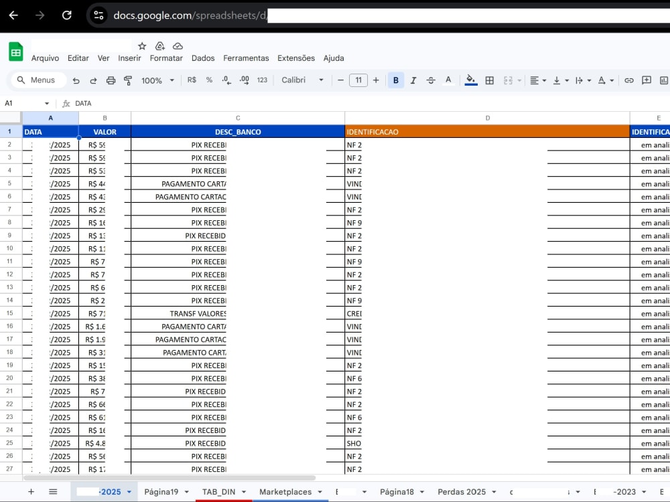Image resolution: width=670 pixels, height=502 pixels.
Task: Open the merge cells dropdown arrow
Action: [519, 80]
